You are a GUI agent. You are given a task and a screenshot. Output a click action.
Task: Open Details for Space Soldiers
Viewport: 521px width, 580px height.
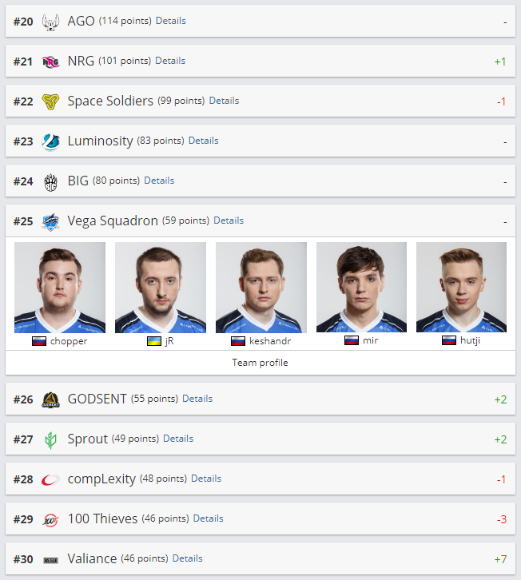coord(224,101)
